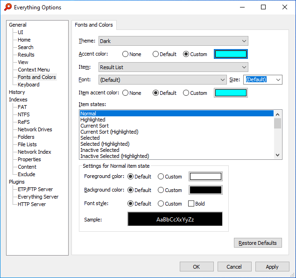The width and height of the screenshot is (296, 278).
Task: Click the Cancel button
Action: click(x=234, y=267)
